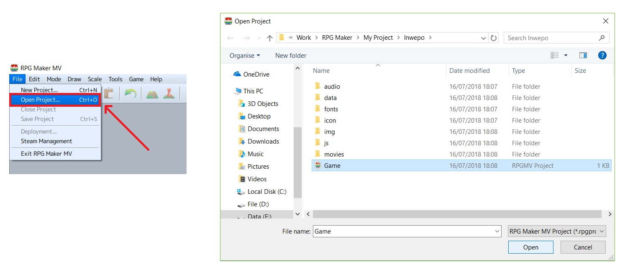
Task: Open the Organise dropdown menu
Action: (245, 55)
